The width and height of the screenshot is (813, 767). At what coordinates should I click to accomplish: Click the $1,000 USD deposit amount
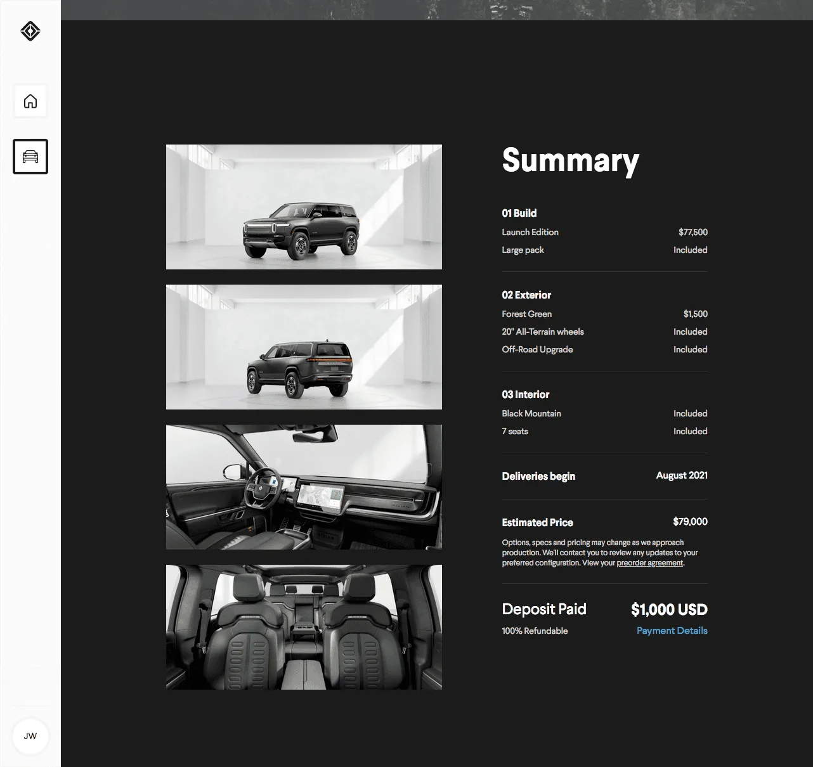coord(669,610)
